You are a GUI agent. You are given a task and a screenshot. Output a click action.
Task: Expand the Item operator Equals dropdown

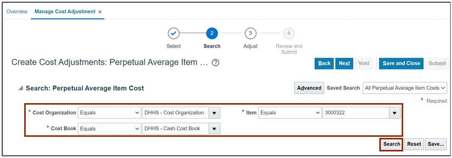pos(290,113)
